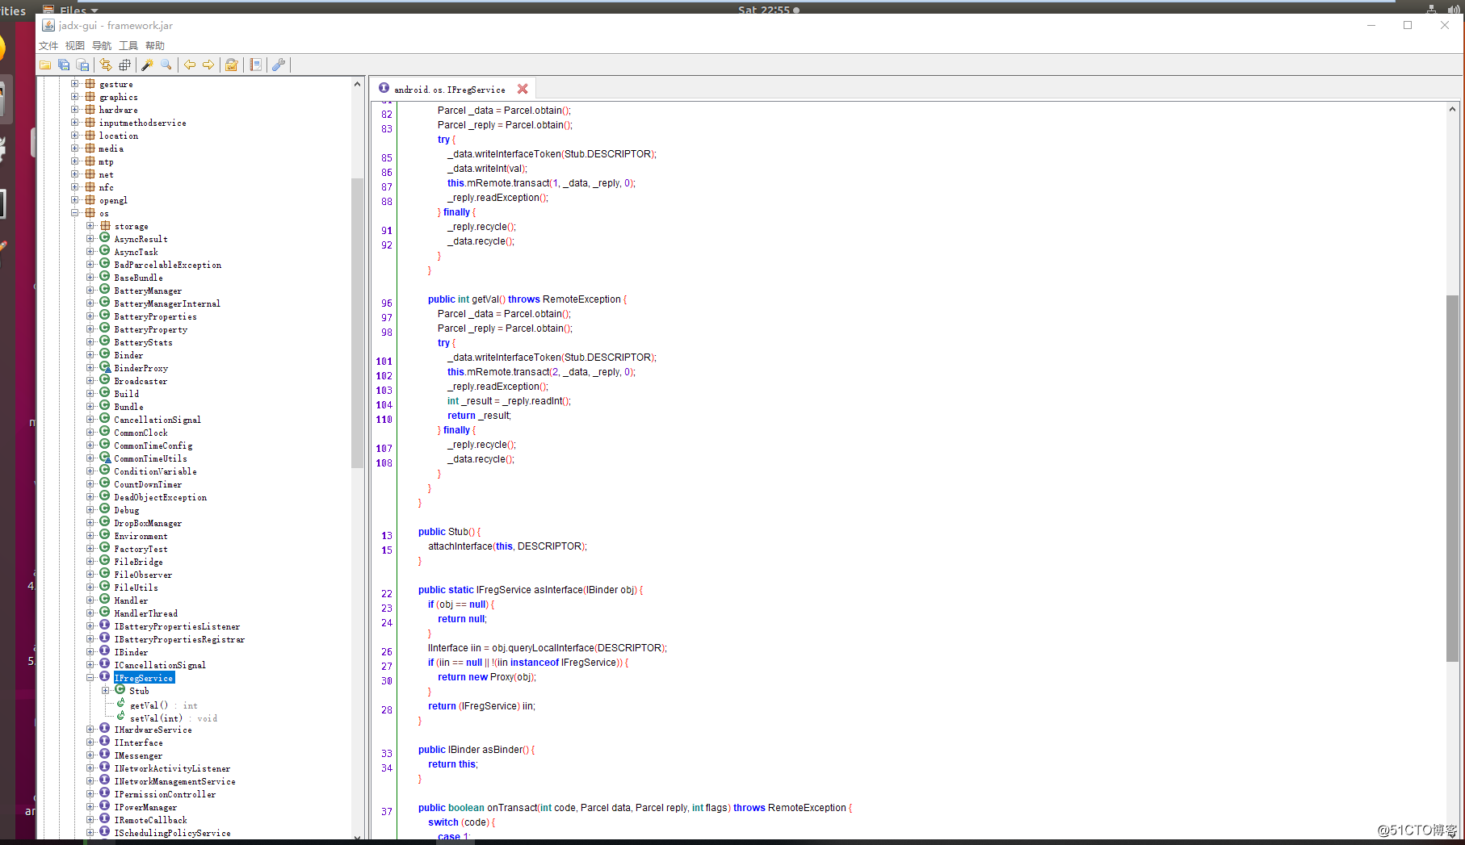The image size is (1465, 845).
Task: Click the code editor vertical scrollbar thumb
Action: tap(1452, 479)
